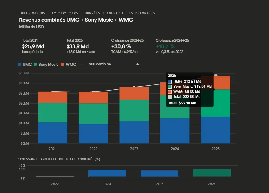The width and height of the screenshot is (269, 193).
Task: Click the 2021 total line data point
Action: [53, 91]
